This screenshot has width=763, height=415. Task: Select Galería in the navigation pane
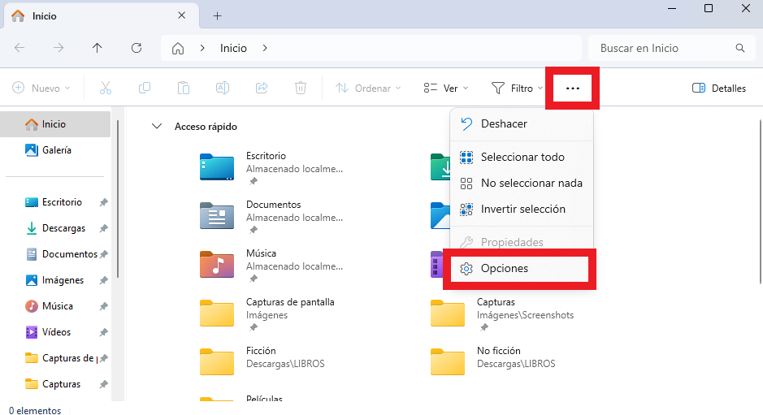pyautogui.click(x=55, y=150)
